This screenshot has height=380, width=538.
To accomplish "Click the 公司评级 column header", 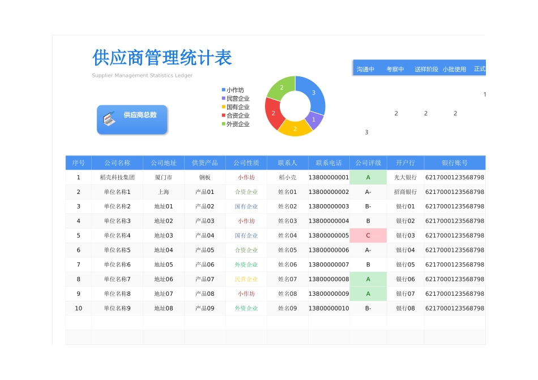I will click(x=368, y=162).
